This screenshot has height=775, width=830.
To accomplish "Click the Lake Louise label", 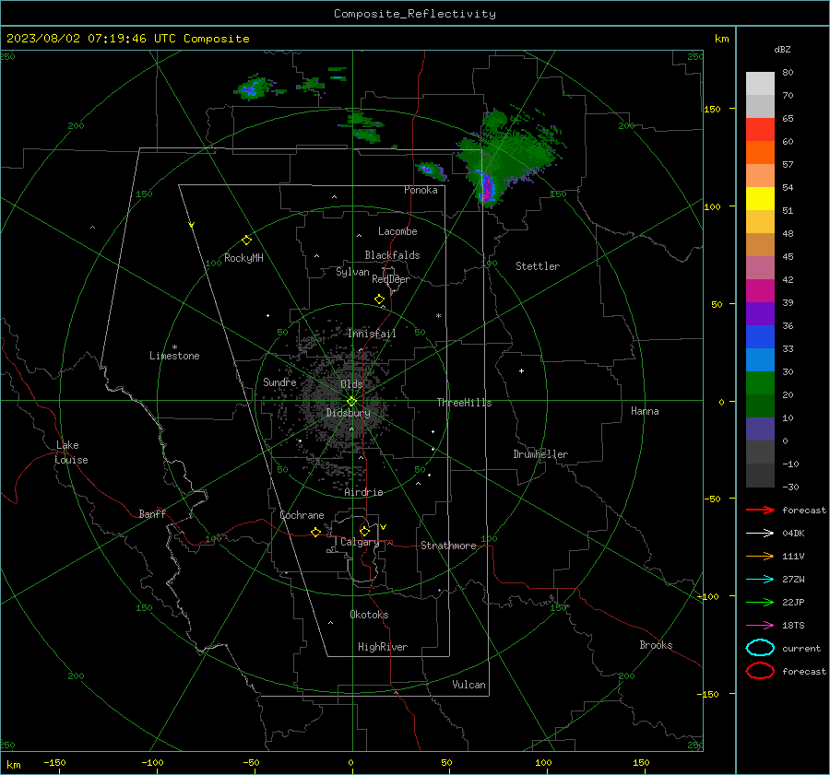I will coord(71,452).
